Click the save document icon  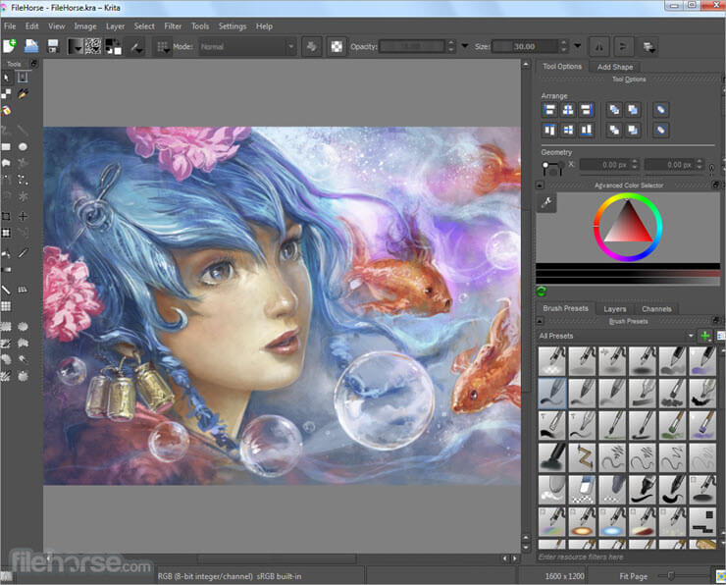coord(53,45)
